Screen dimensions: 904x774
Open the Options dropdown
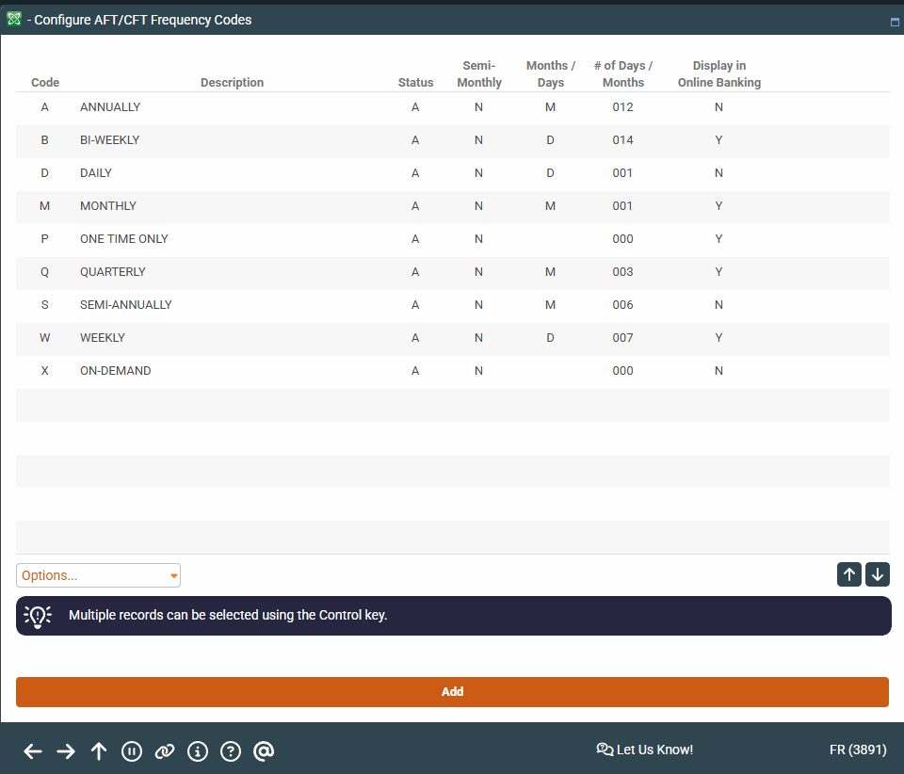point(98,575)
